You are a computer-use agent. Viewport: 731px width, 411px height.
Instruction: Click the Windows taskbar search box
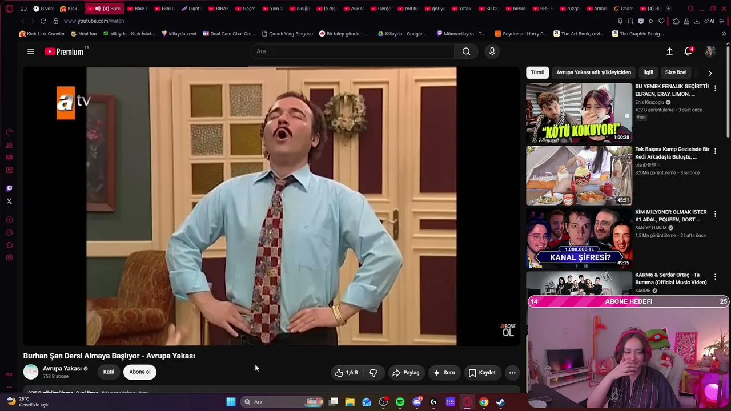(282, 402)
